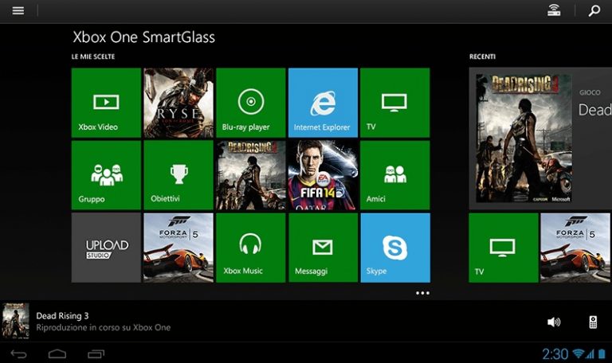Launch Dead Rising 3 tile in Le Mie Scelte

tap(250, 175)
